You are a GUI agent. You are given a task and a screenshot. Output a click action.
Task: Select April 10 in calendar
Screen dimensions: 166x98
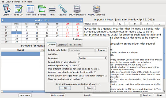(27, 33)
